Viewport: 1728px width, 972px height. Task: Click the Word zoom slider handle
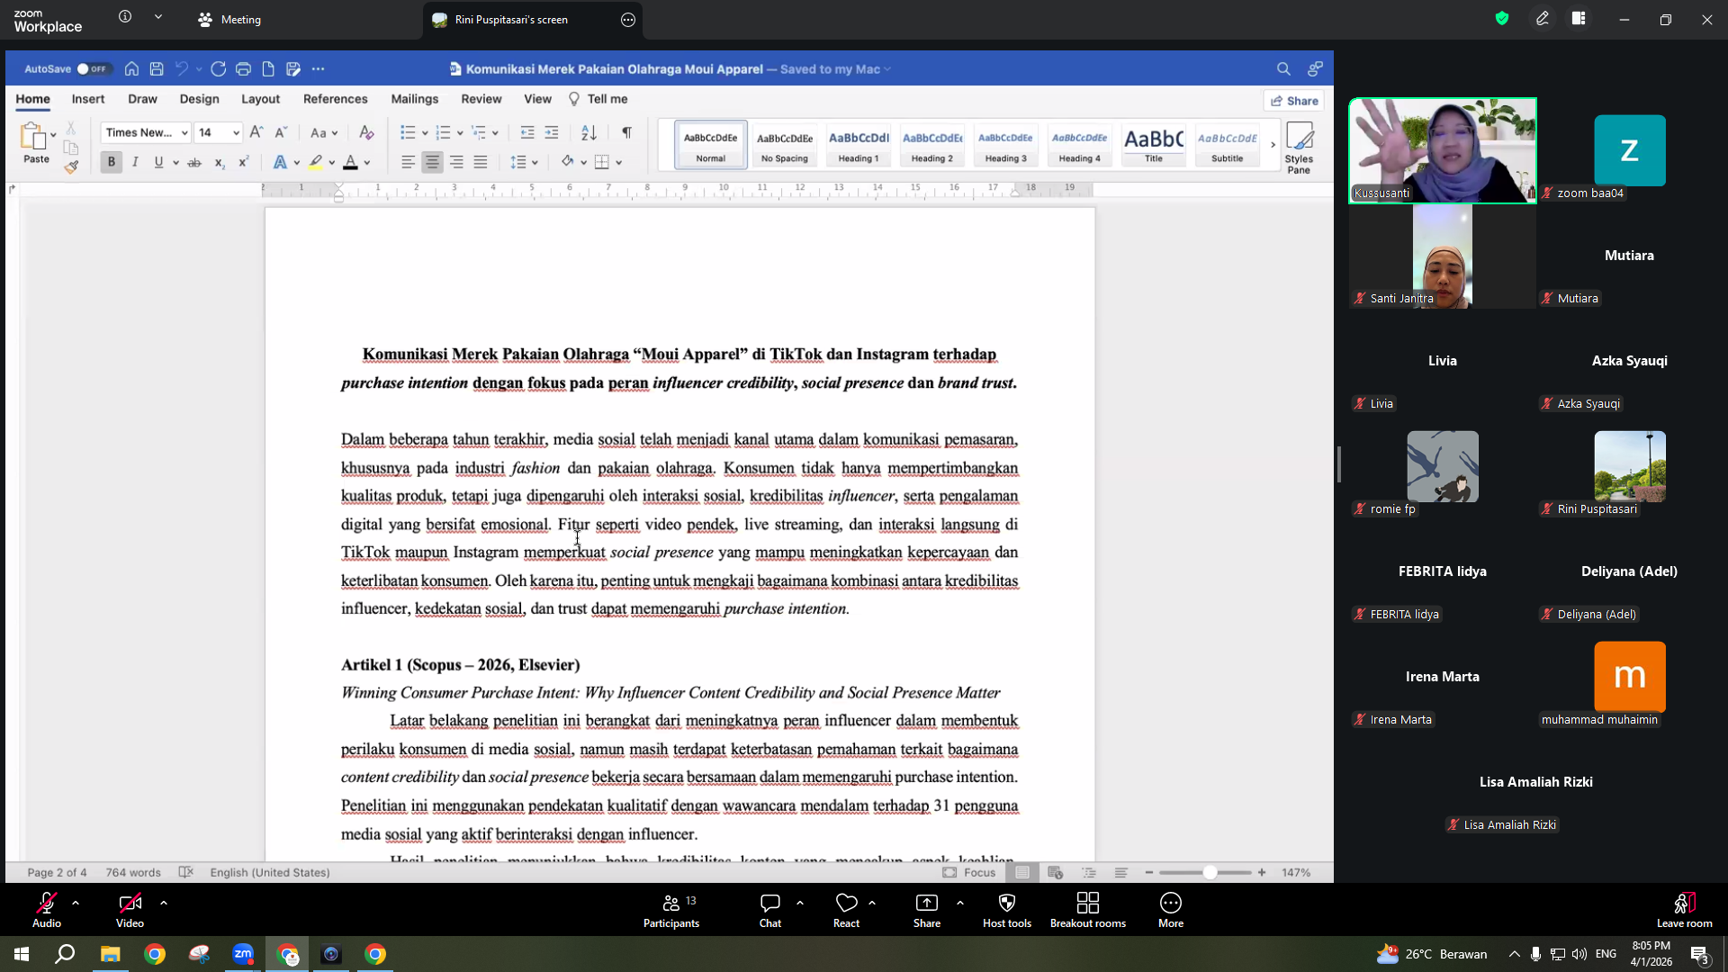pos(1210,872)
